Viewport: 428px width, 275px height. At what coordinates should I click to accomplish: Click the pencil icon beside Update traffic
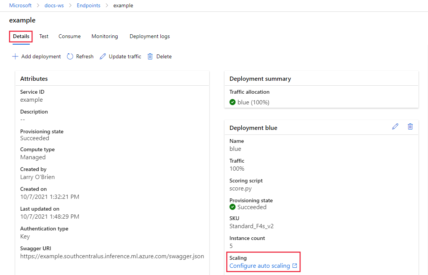pyautogui.click(x=103, y=56)
